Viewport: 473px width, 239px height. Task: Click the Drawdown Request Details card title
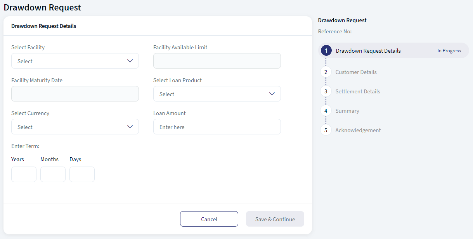tap(44, 26)
